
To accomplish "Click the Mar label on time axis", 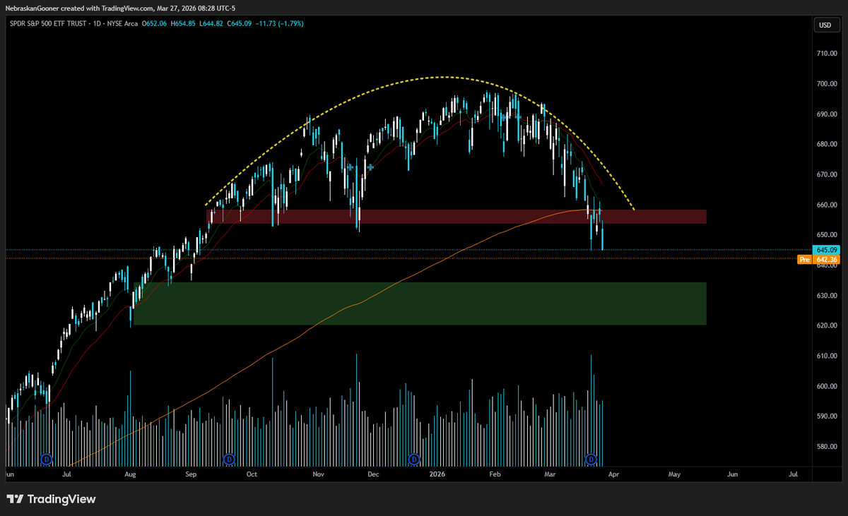I will pos(550,476).
